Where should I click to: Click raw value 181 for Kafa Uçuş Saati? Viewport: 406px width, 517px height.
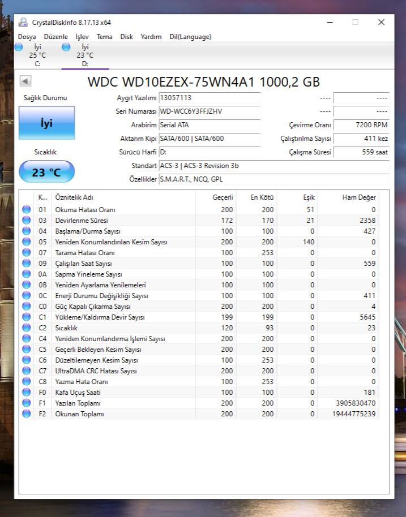coord(370,393)
